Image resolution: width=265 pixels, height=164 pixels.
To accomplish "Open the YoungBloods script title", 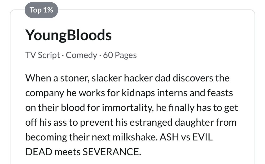I will point(68,35).
